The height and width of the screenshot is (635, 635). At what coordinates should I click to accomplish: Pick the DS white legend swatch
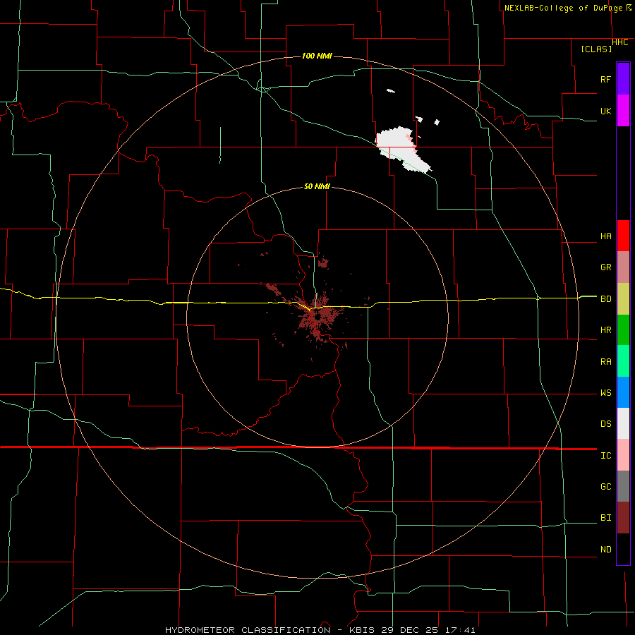point(623,423)
